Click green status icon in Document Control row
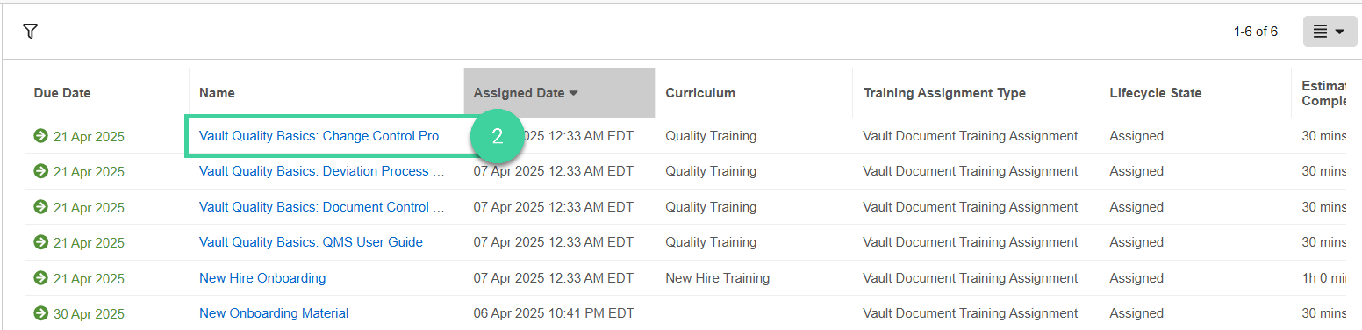Image resolution: width=1362 pixels, height=330 pixels. [40, 207]
